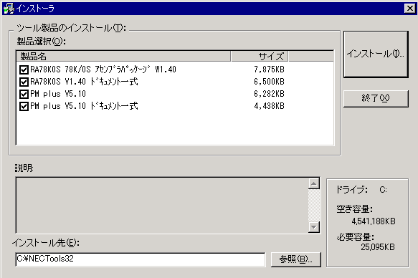Click the install destination field C:¥NECTools32
The image size is (418, 278).
141,259
